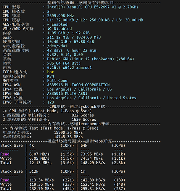Click 4k write speed '6.05 MB/s'
Screen dimensions: 180x191
coord(39,159)
